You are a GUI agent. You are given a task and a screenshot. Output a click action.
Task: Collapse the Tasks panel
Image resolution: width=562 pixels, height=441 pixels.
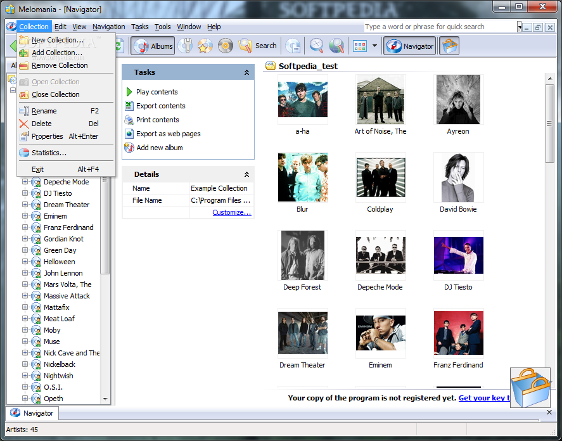tap(246, 72)
